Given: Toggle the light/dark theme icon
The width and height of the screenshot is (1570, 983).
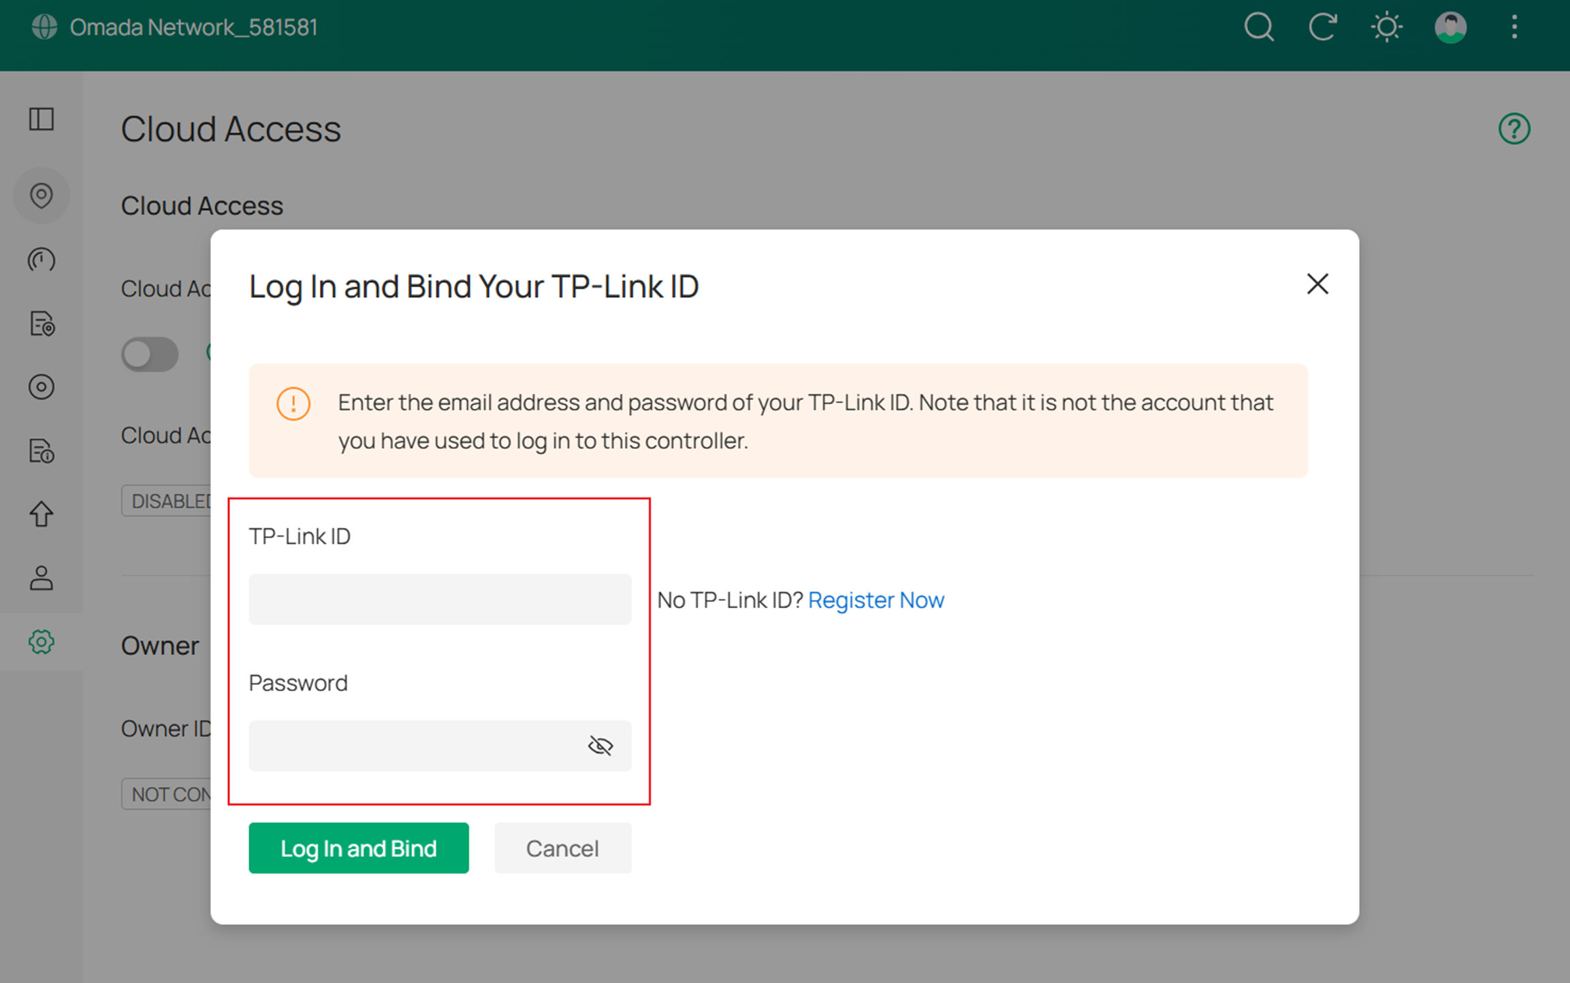Looking at the screenshot, I should [x=1387, y=27].
